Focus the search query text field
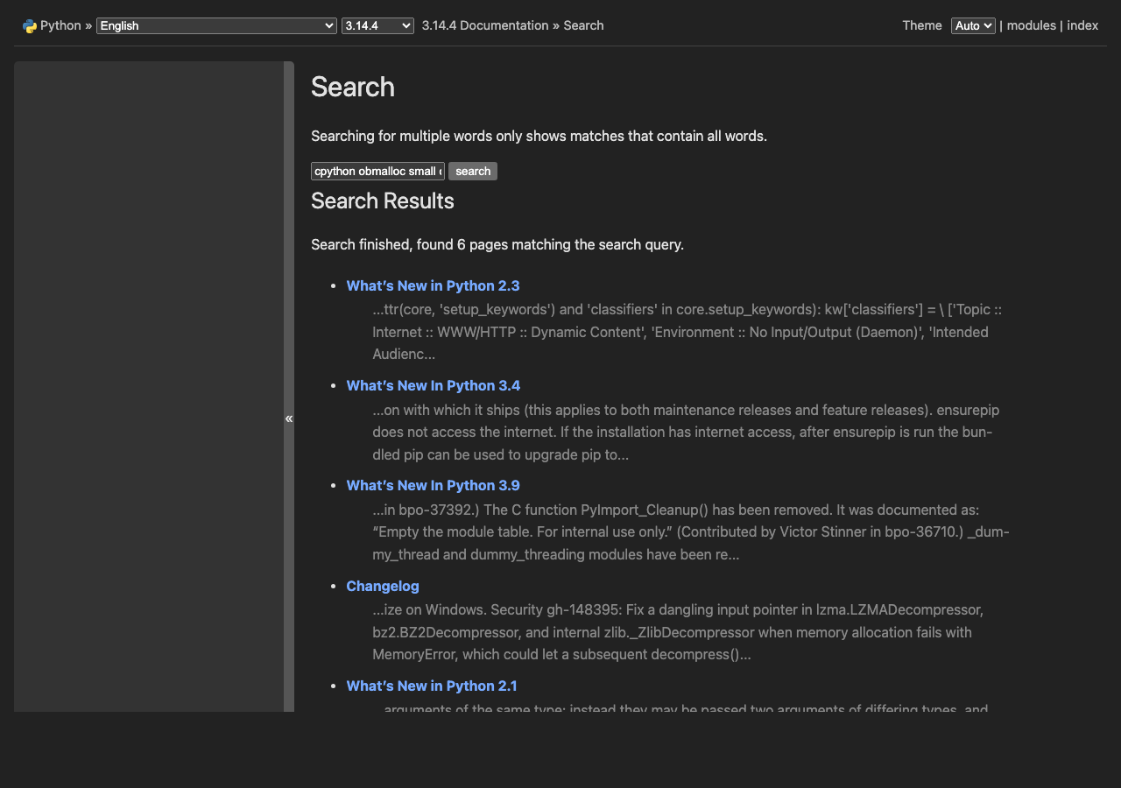The width and height of the screenshot is (1121, 788). pyautogui.click(x=377, y=172)
